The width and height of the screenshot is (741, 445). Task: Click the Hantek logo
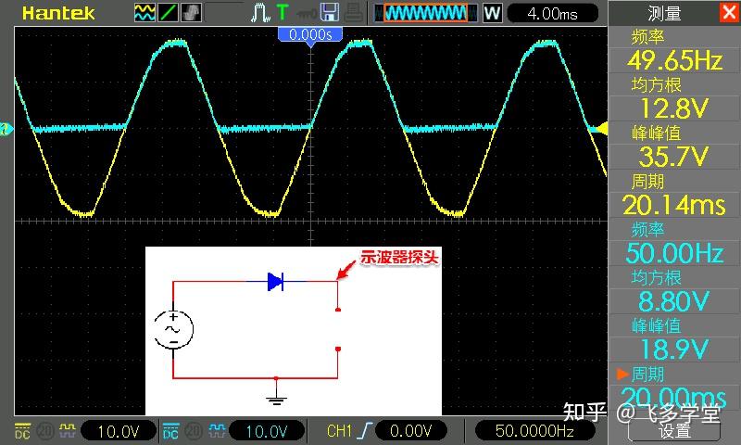[x=58, y=13]
